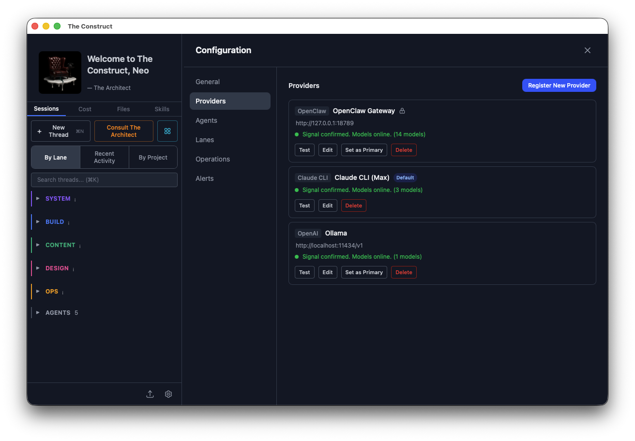Edit the Ollama provider
Screen dimensions: 635x441
[x=328, y=272]
